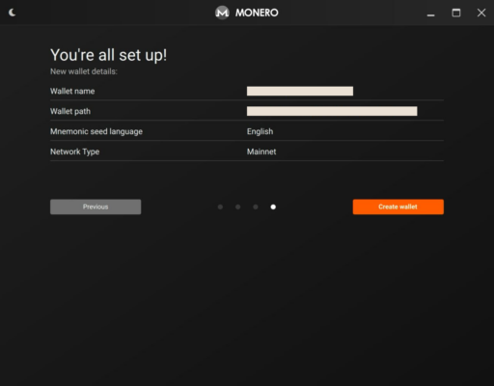The image size is (494, 386).
Task: Click the Create wallet button
Action: click(x=398, y=207)
